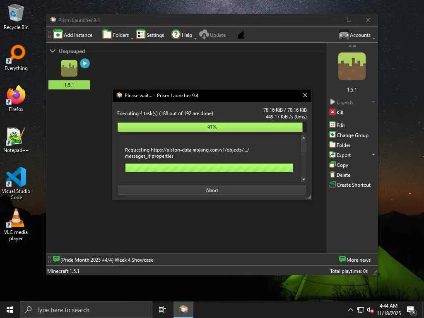Click the Prism Launcher title bar icon

click(53, 20)
